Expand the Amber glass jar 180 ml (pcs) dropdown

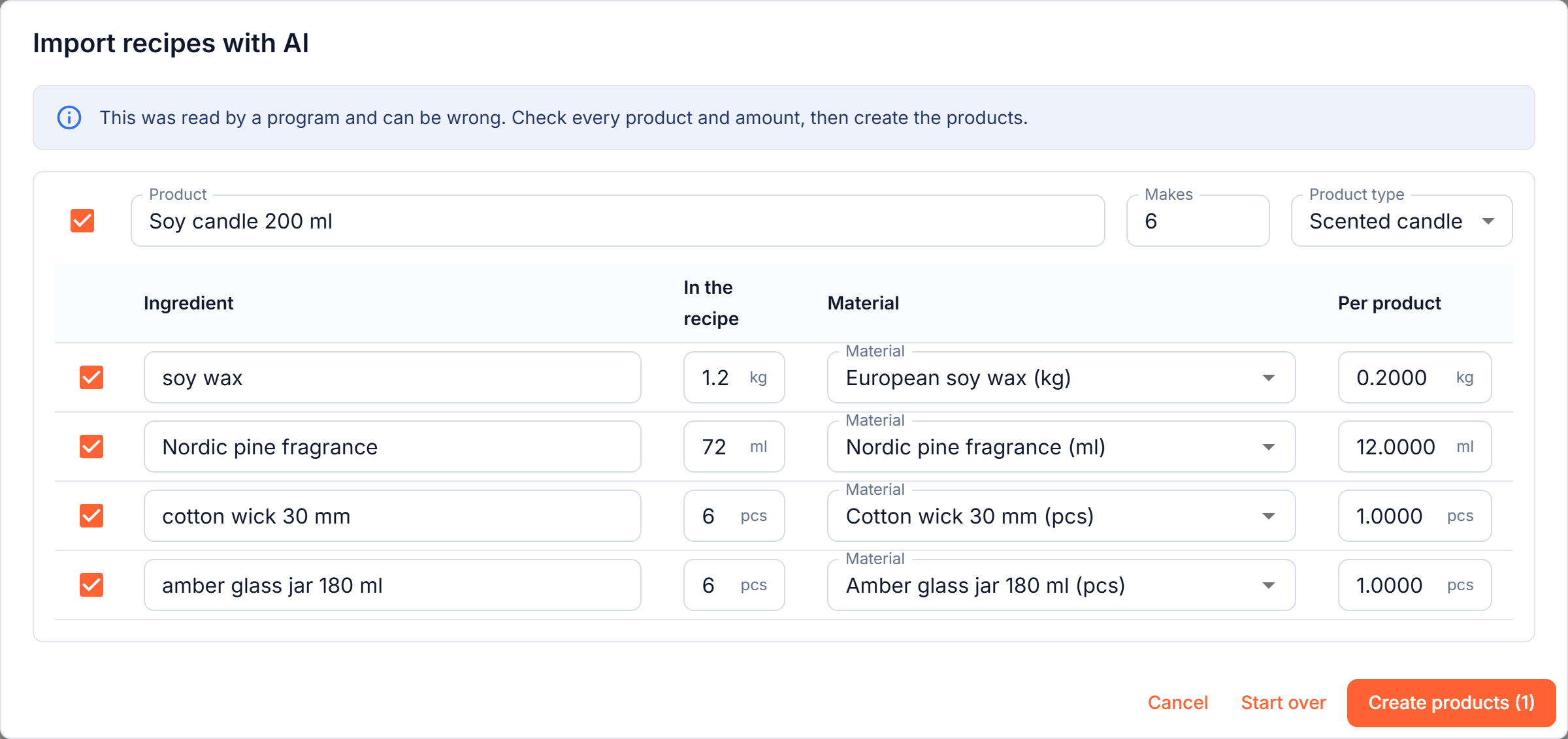(1061, 585)
